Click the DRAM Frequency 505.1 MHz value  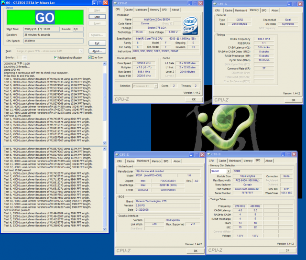[263, 39]
